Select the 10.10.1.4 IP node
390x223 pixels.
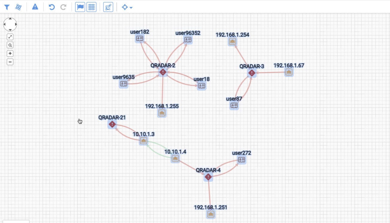pyautogui.click(x=175, y=158)
